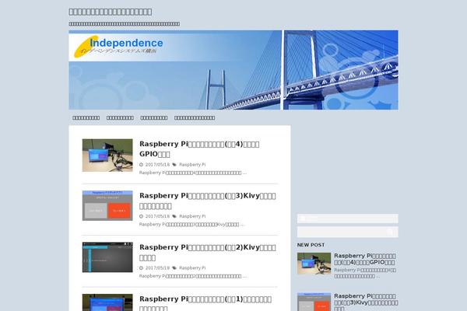Click the search icon inside the sidebar search field
Viewport: 467px width, 311px height.
click(x=390, y=232)
